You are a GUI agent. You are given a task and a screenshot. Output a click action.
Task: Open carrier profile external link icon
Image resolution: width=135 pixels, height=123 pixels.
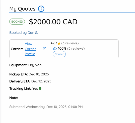pyautogui.click(x=44, y=49)
